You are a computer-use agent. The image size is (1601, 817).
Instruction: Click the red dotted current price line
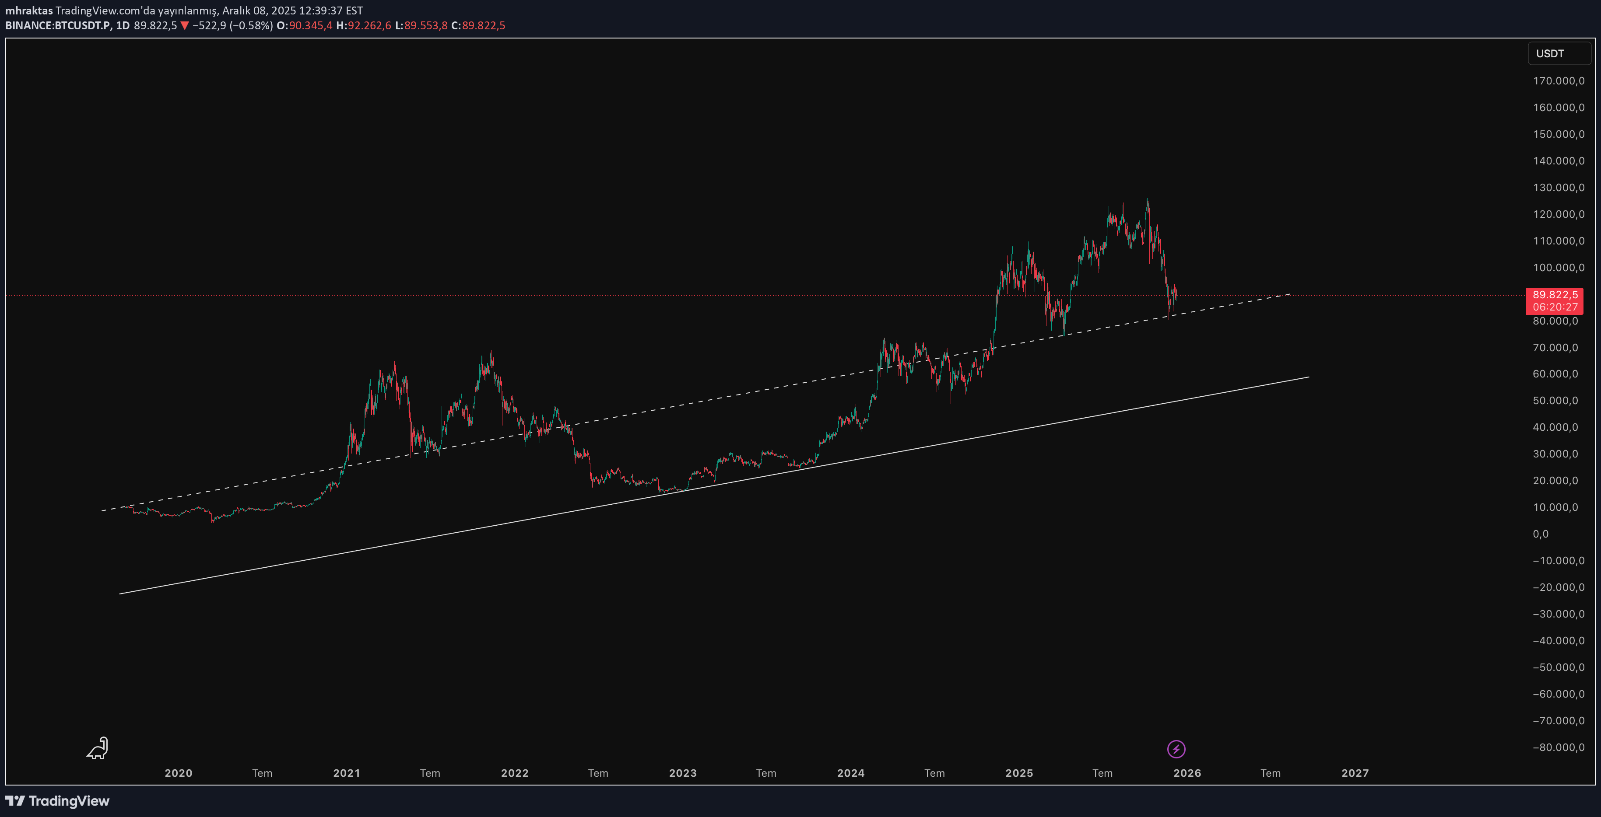coord(621,295)
